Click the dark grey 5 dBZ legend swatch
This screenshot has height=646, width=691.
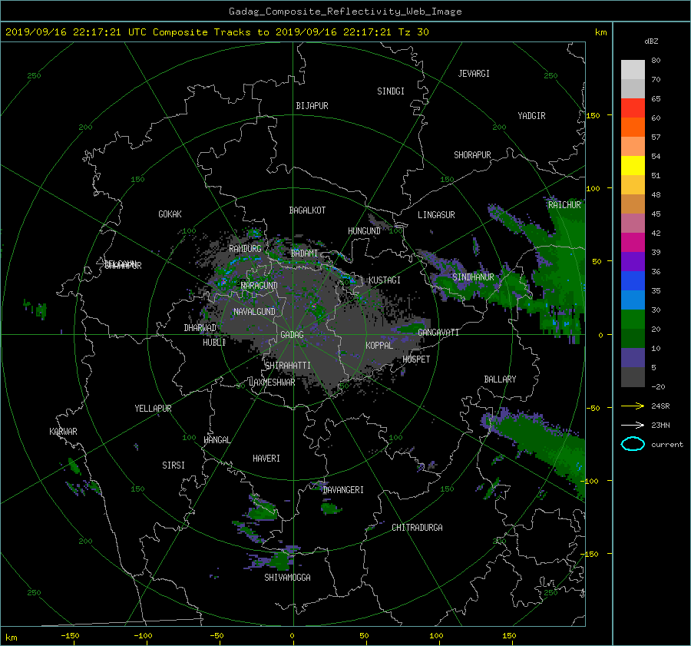(633, 377)
